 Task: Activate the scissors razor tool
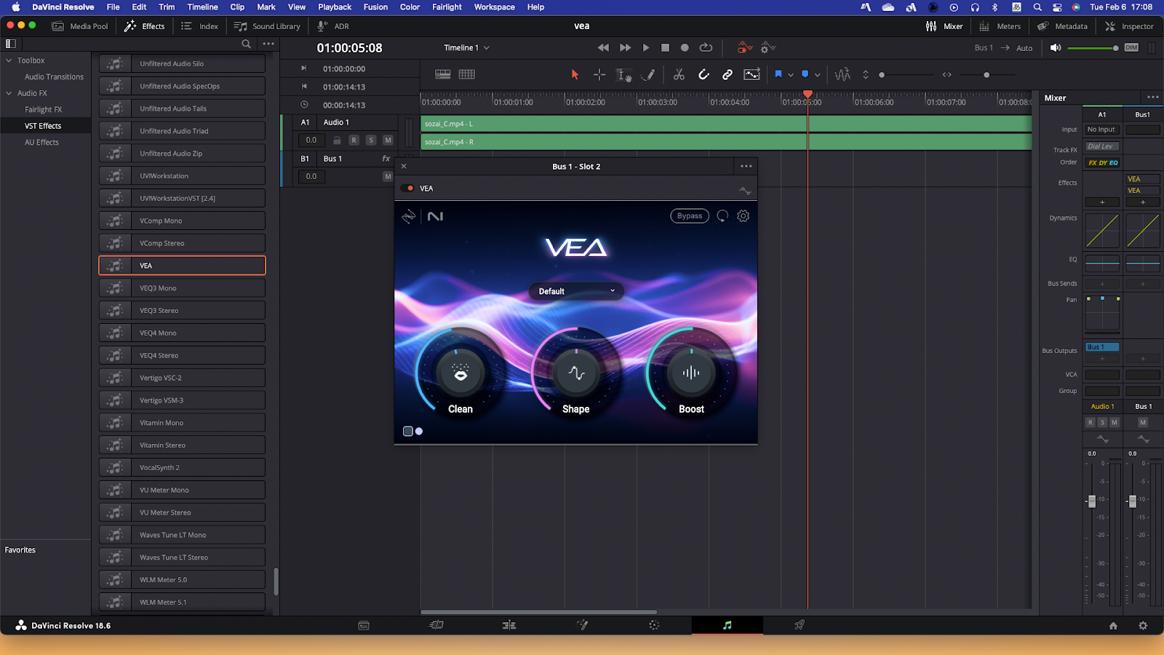click(x=679, y=74)
